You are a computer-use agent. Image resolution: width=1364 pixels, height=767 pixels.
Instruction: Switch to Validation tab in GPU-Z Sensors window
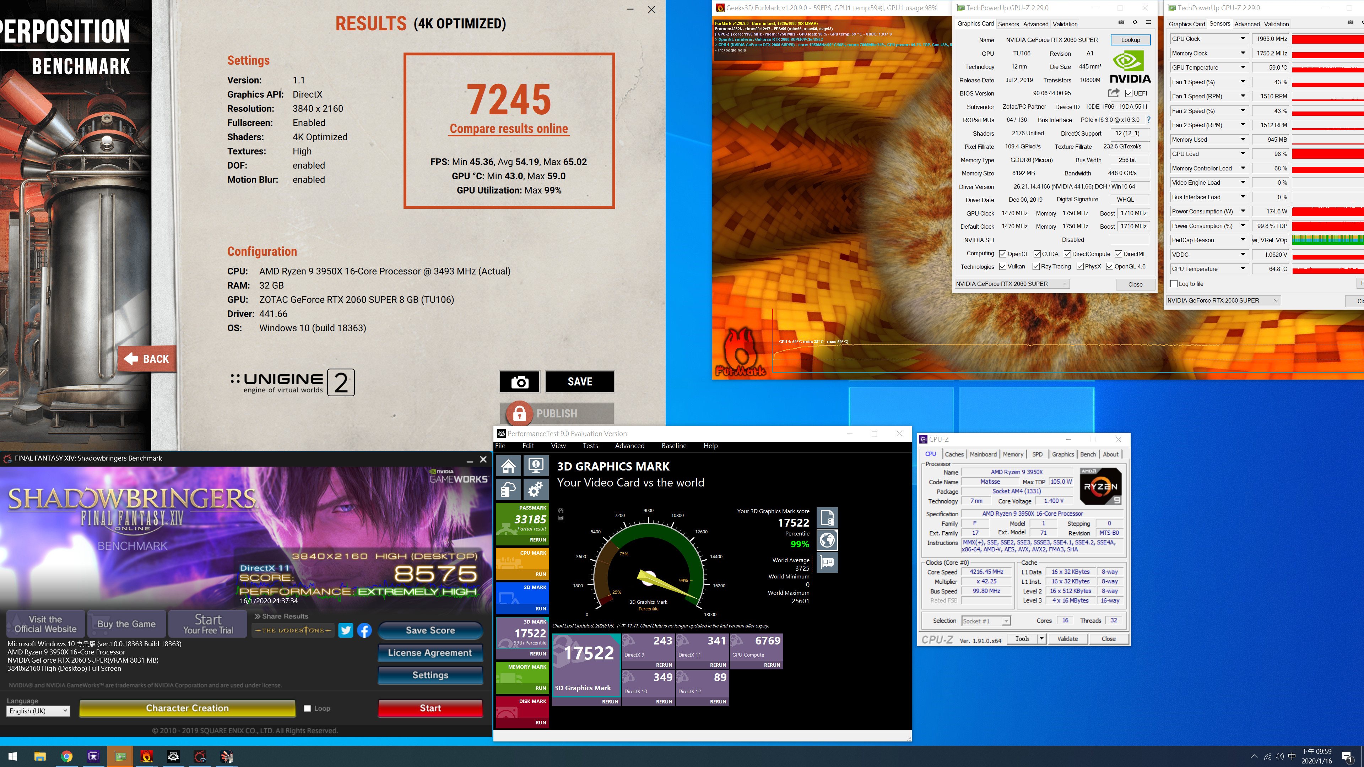pos(1276,24)
